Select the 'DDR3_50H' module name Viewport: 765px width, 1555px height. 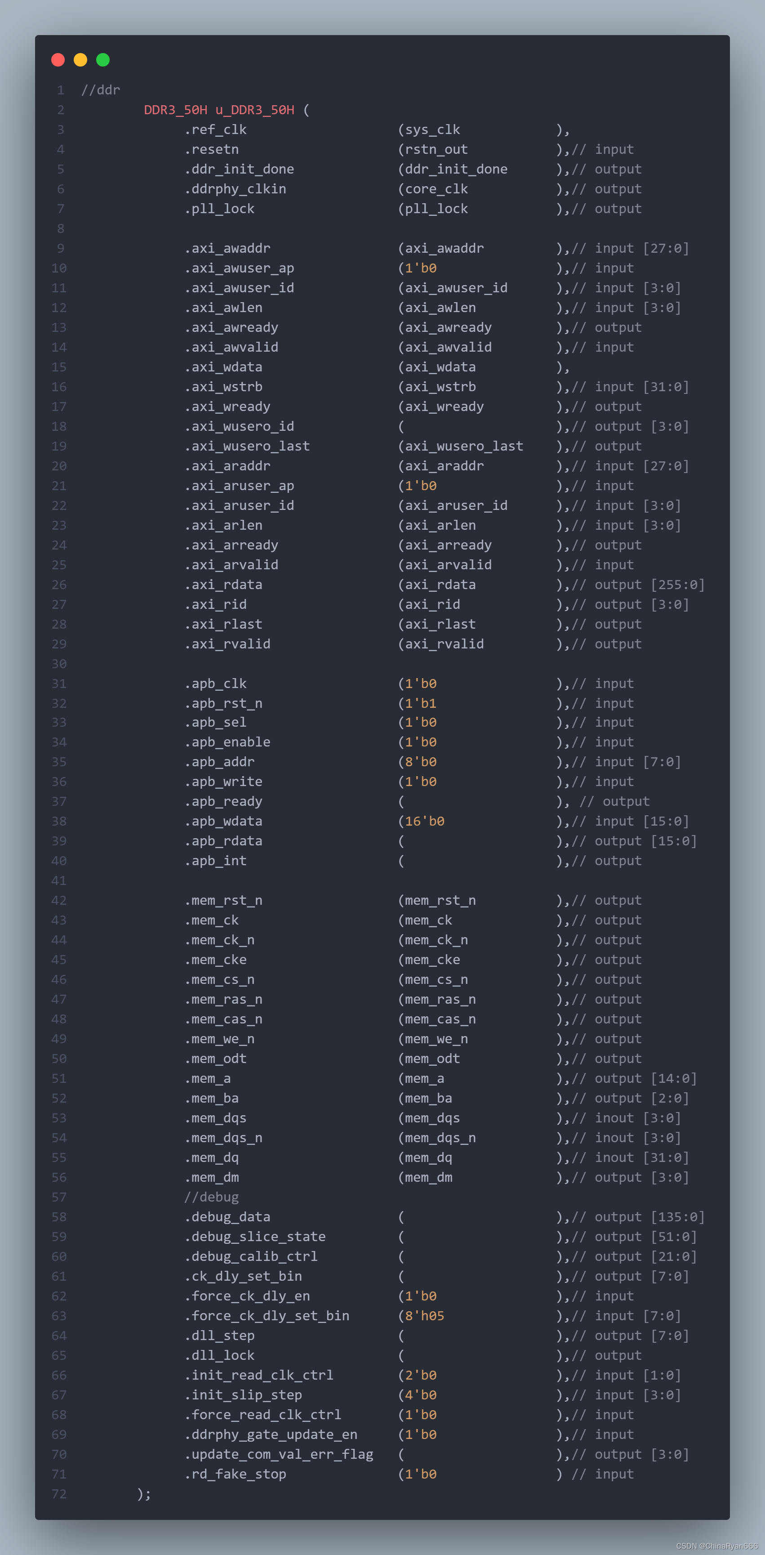tap(176, 110)
